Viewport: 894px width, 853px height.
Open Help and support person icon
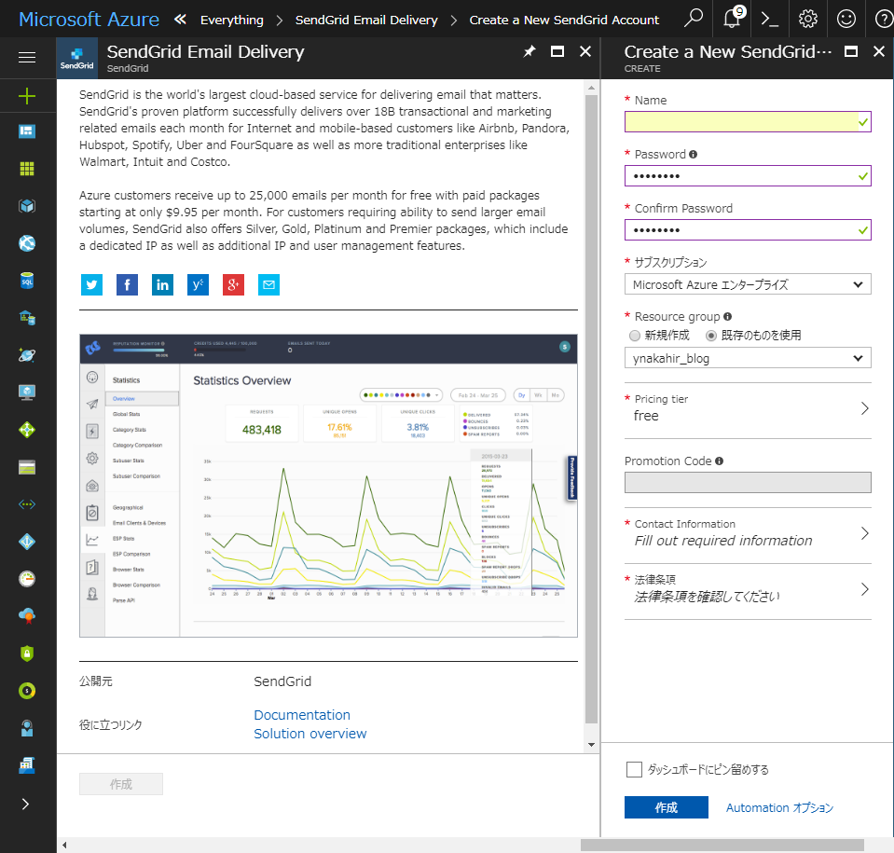tap(27, 728)
